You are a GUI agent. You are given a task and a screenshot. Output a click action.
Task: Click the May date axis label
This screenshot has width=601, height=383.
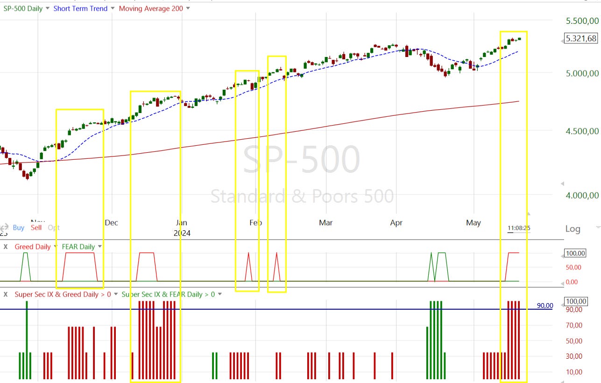[474, 223]
